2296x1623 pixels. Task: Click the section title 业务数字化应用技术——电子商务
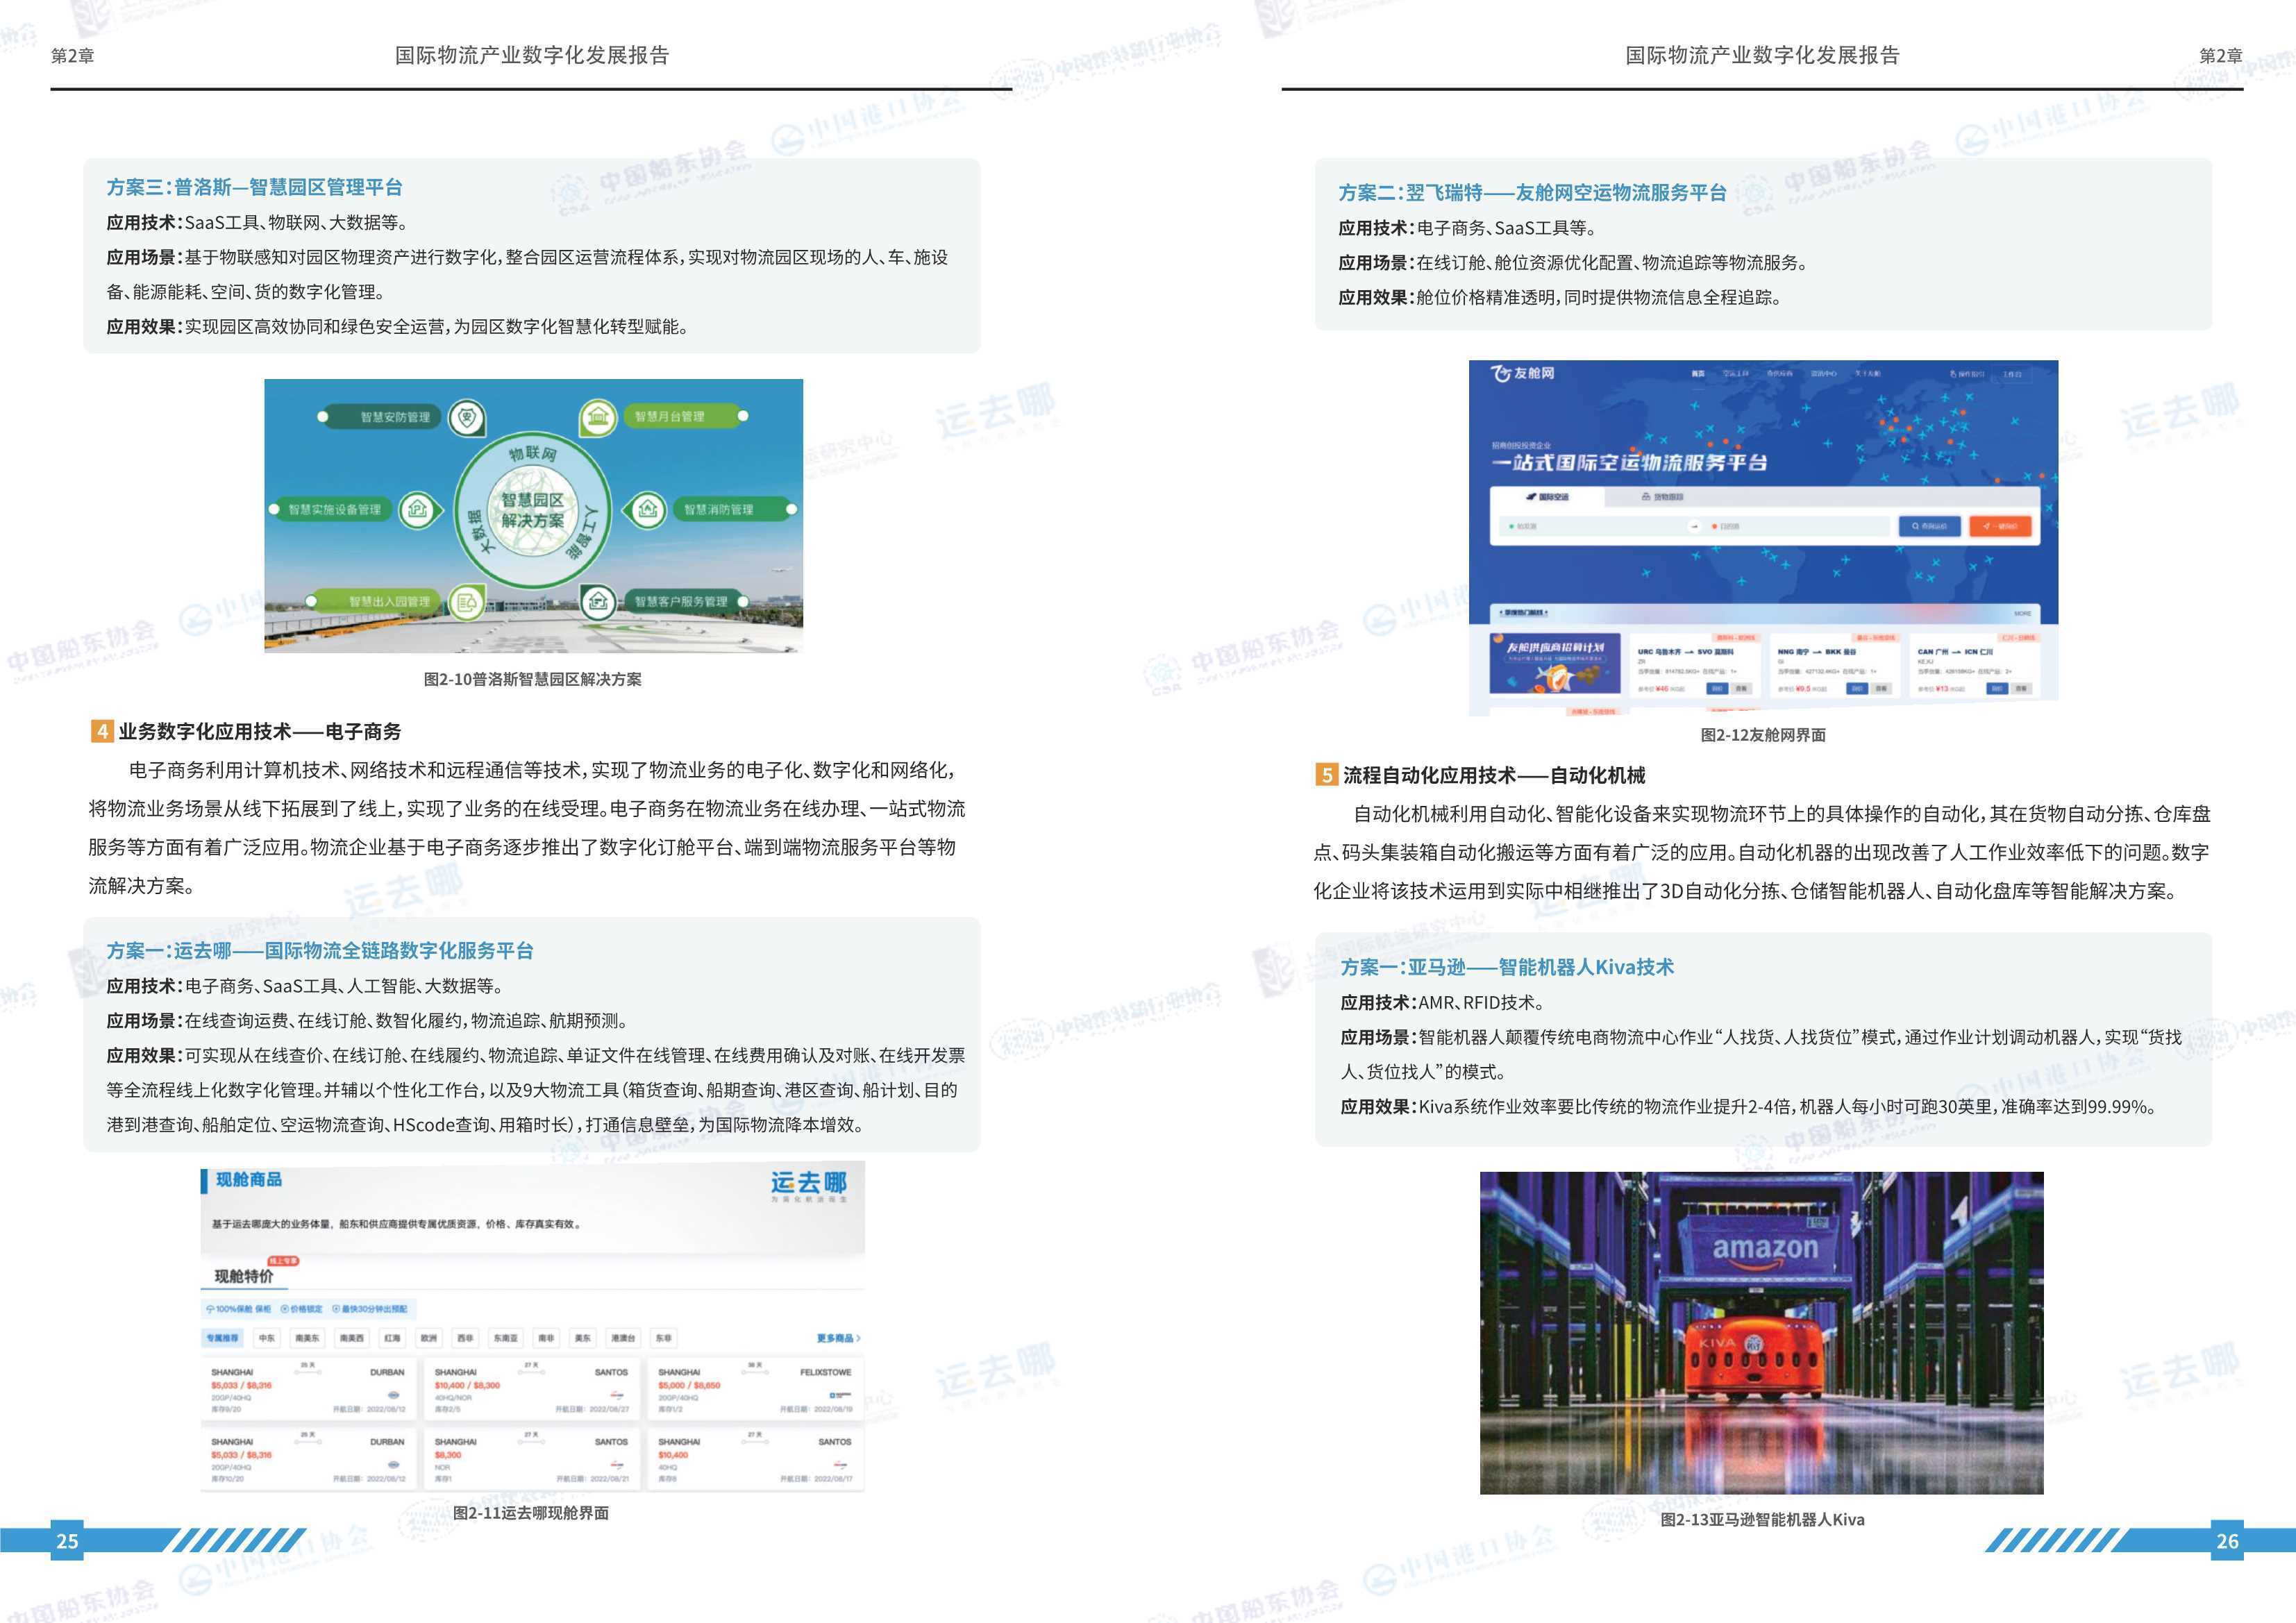coord(260,731)
